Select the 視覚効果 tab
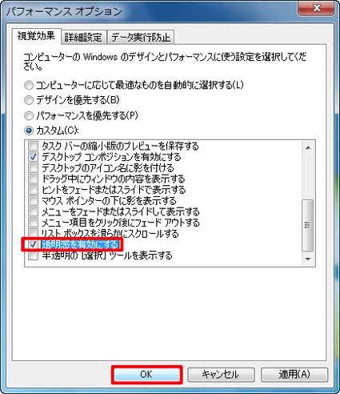 tap(37, 36)
